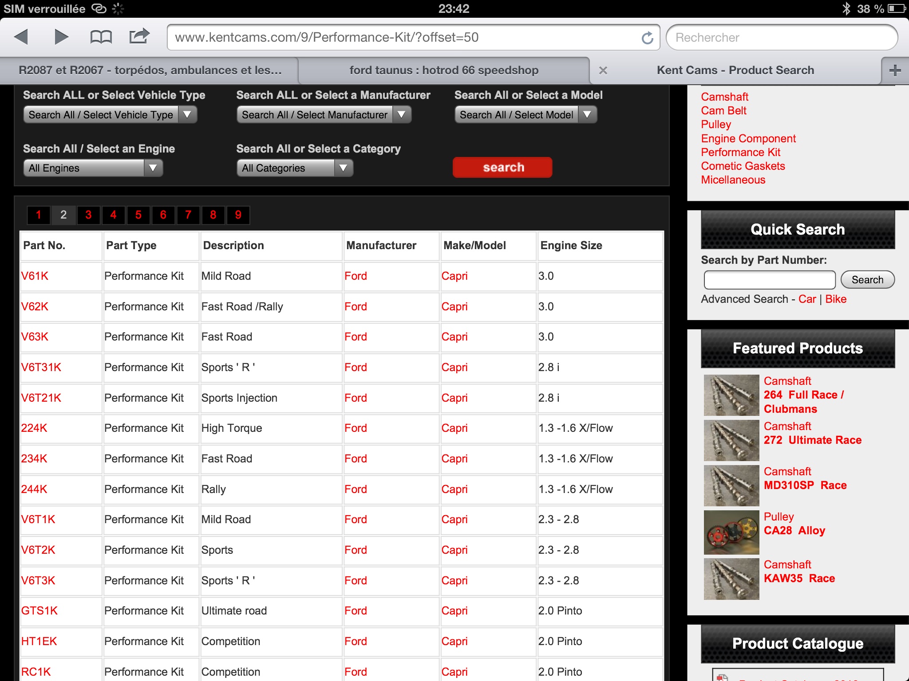
Task: Click the CA28 Alloy pulley thumbnail
Action: coord(731,532)
